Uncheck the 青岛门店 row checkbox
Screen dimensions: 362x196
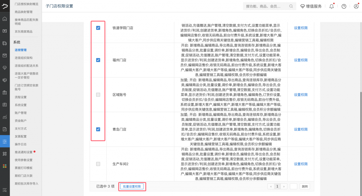pyautogui.click(x=98, y=129)
